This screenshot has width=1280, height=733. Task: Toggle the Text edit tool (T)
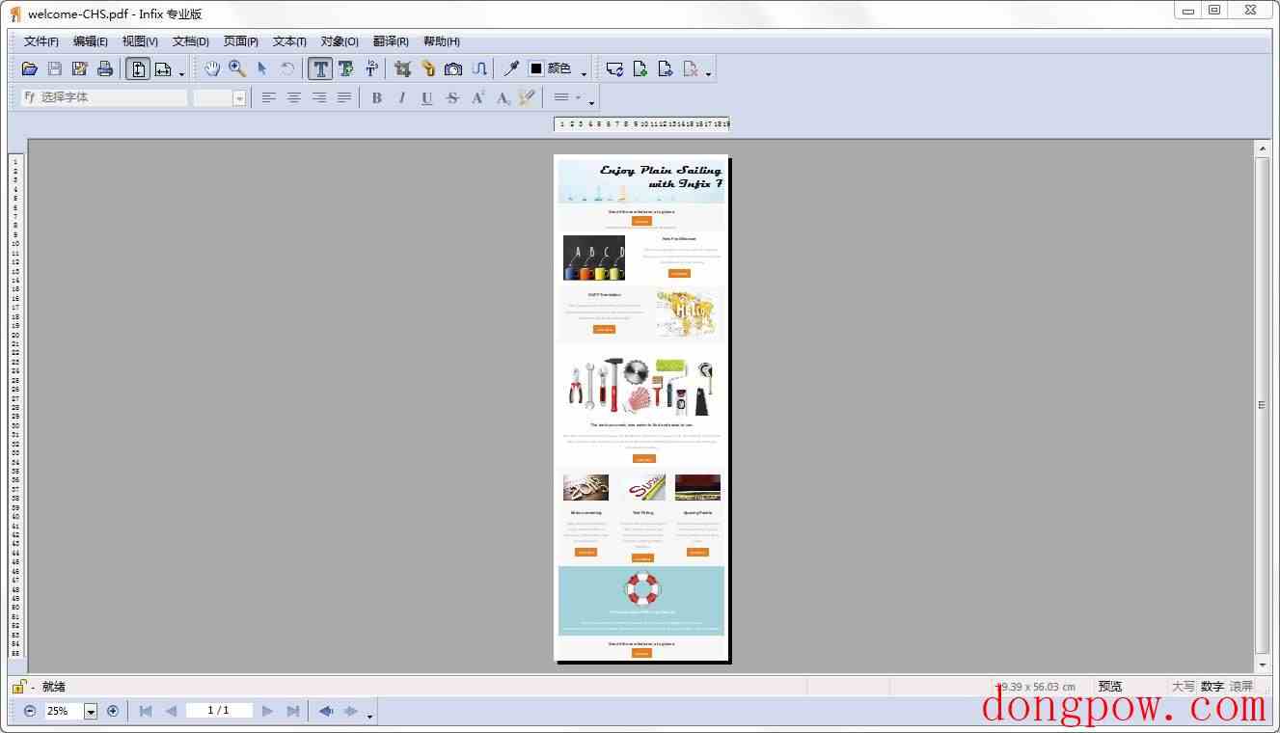(x=320, y=68)
